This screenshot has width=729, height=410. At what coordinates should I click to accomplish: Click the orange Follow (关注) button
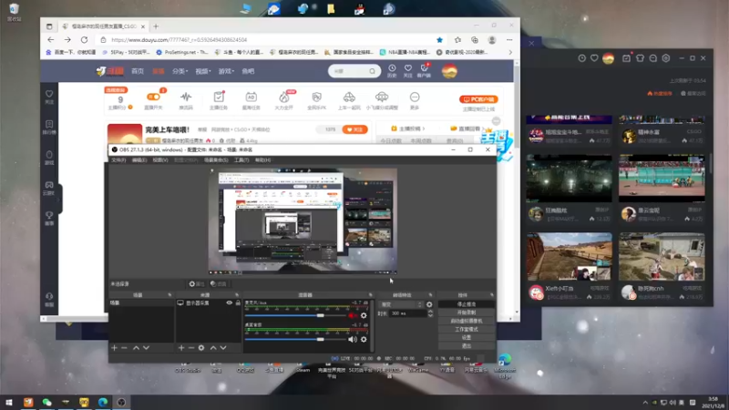(354, 129)
